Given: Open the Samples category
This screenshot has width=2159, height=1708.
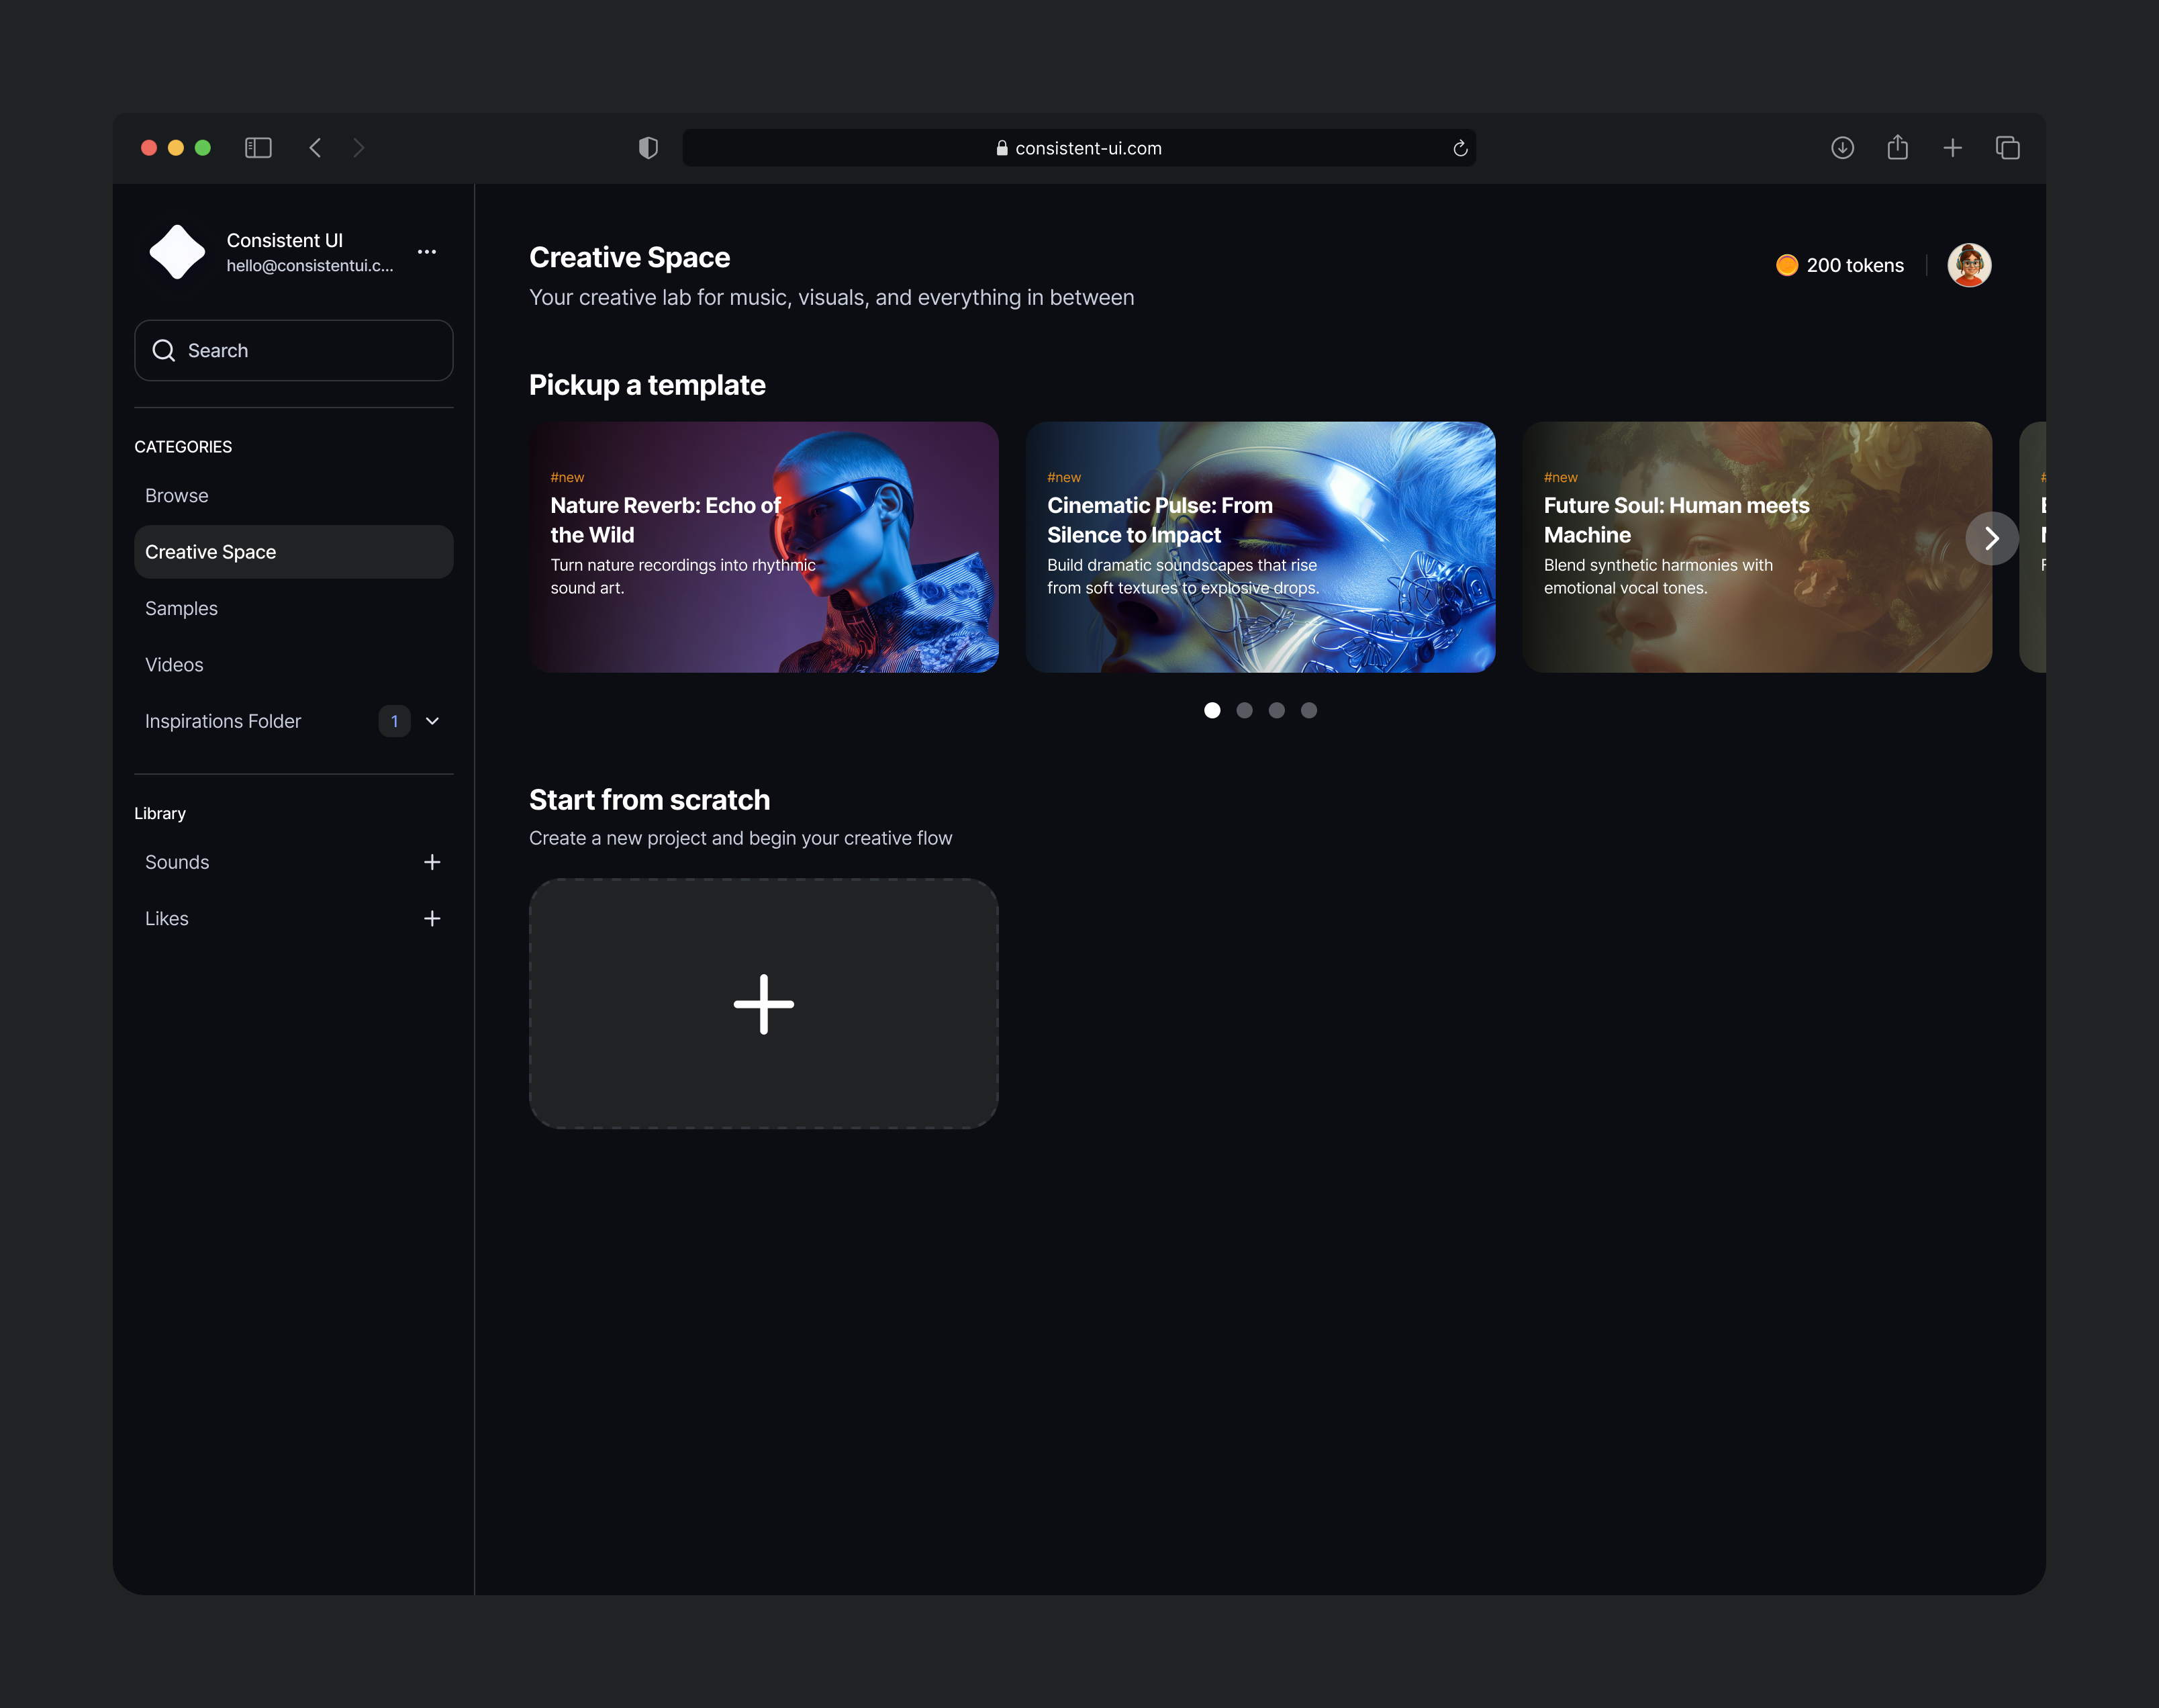Looking at the screenshot, I should point(181,608).
